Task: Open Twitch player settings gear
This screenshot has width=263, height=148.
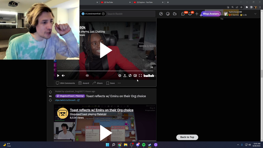Action: point(120,76)
